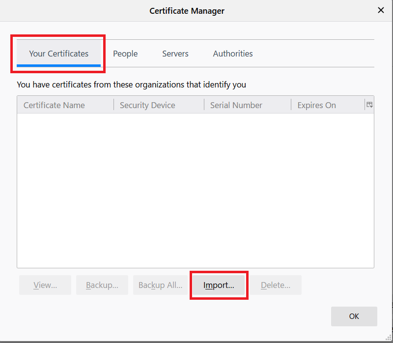Sort by the Security Device column header

point(147,105)
